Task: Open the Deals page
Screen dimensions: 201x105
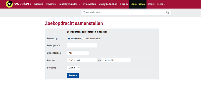Action: click(151, 4)
